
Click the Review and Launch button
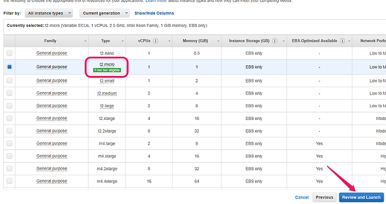361,198
